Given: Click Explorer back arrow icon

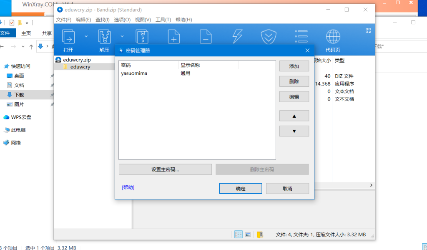Looking at the screenshot, I should click(x=2, y=47).
